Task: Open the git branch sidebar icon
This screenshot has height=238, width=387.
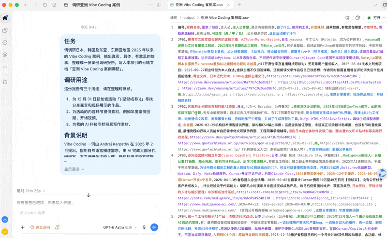Action: (x=5, y=82)
